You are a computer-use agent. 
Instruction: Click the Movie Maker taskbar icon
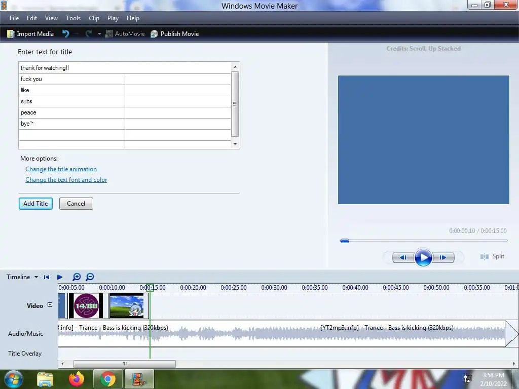point(139,379)
